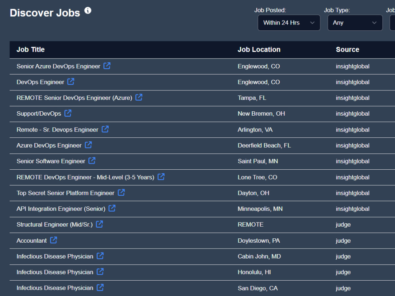The image size is (395, 296).
Task: Select the REMOTE location cell
Action: (251, 225)
